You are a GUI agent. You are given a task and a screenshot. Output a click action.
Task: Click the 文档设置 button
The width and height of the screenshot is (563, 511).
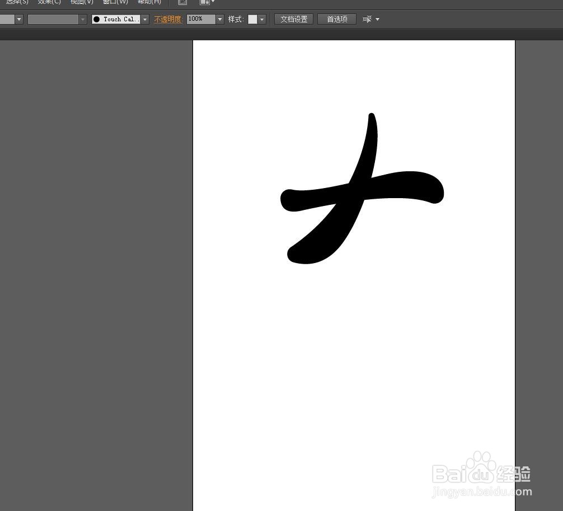point(294,20)
